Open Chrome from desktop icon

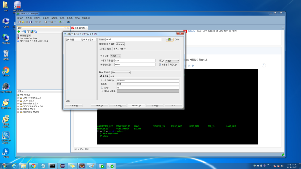click(6, 72)
